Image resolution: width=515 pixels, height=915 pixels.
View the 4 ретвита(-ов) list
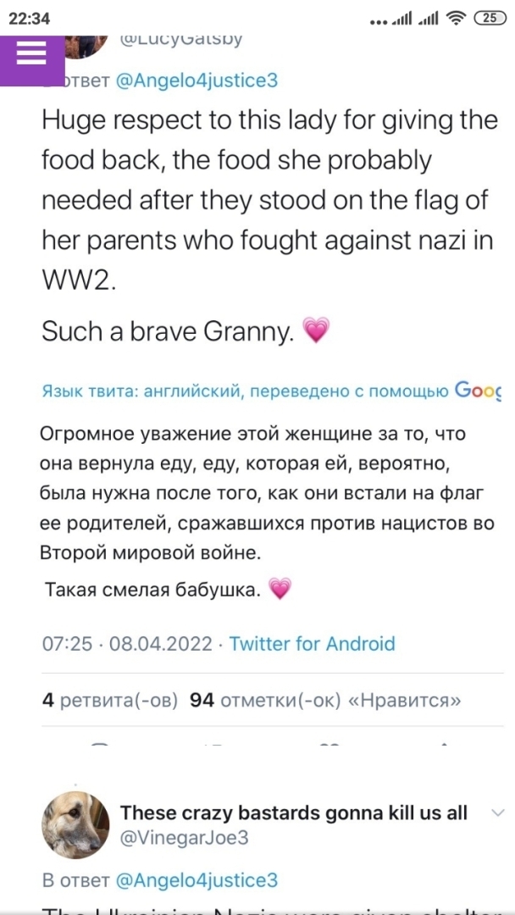click(110, 700)
